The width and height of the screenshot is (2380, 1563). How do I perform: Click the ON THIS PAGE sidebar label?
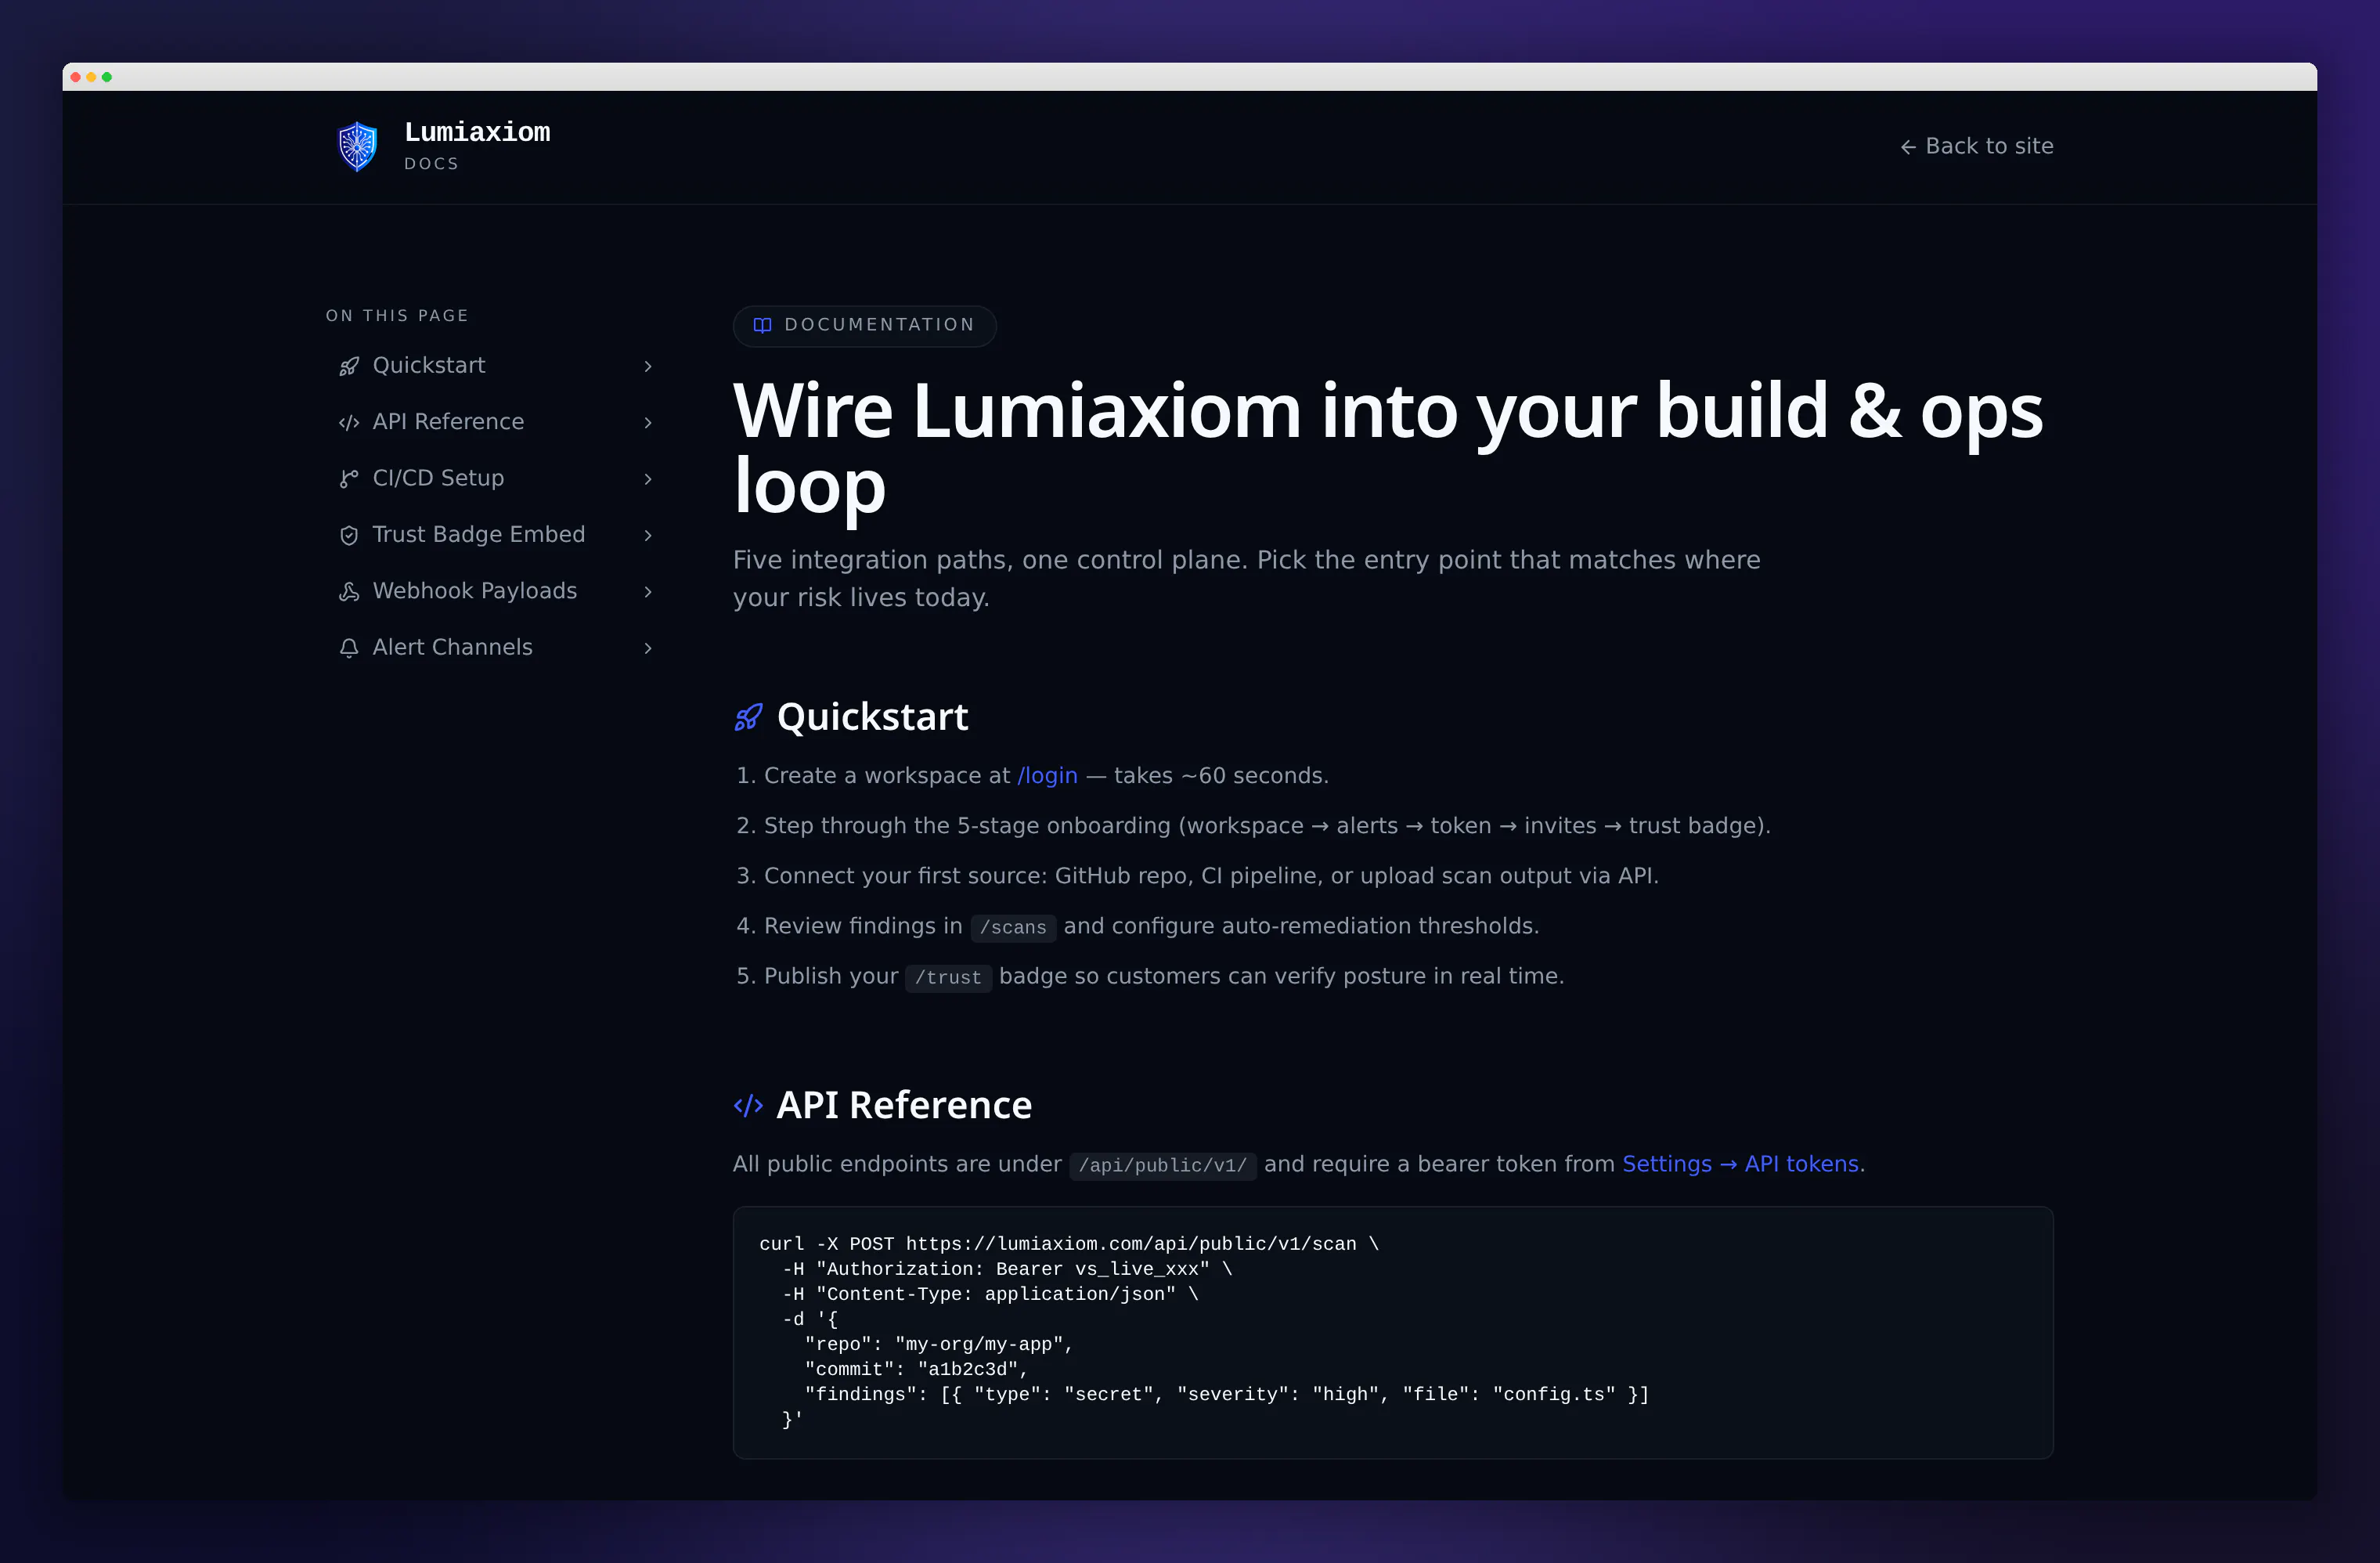[x=397, y=316]
